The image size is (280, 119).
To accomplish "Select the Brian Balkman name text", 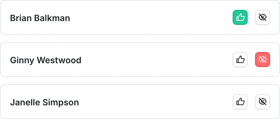I will tap(40, 18).
